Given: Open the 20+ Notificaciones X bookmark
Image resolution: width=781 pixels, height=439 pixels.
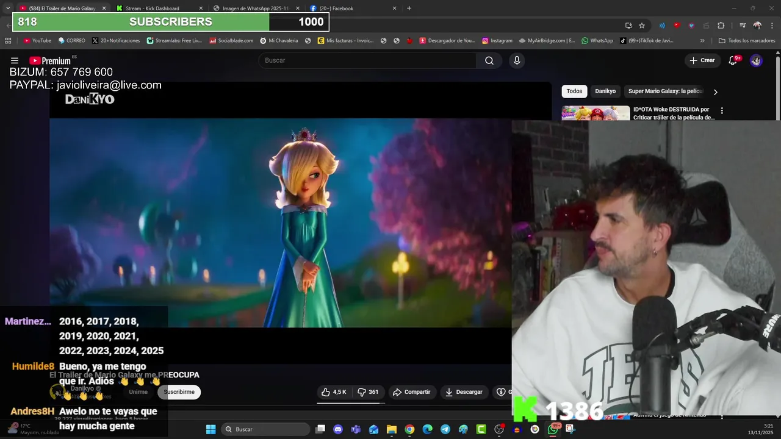Looking at the screenshot, I should (116, 41).
